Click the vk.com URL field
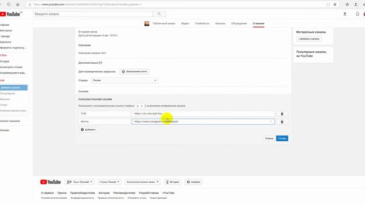Viewport: 365px width, 205px height. point(203,114)
